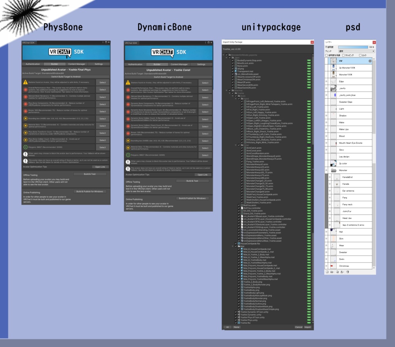
Task: Uncheck the WearSwimON.anim checkbox
Action: tap(233, 88)
